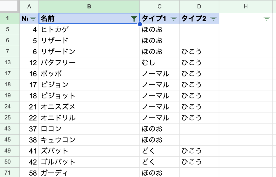Select the cell containing ピジョン
Screen dimensions: 276x177
click(x=89, y=85)
